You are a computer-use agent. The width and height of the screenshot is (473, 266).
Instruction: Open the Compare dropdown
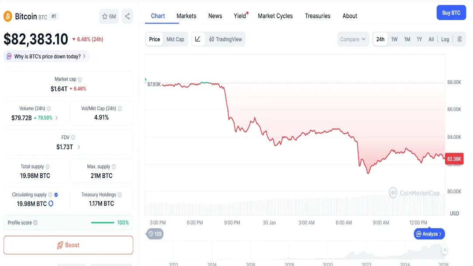[352, 39]
